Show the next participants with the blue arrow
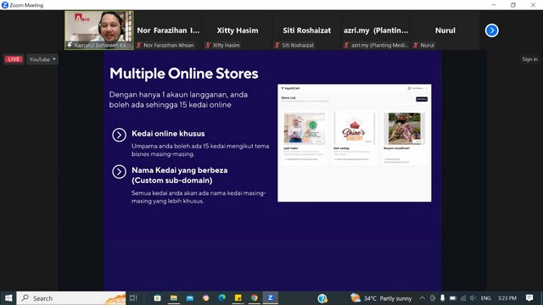 click(491, 30)
